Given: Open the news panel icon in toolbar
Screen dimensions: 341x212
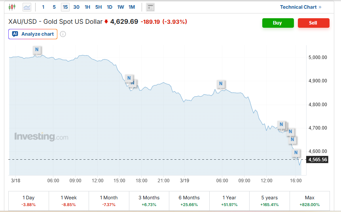Looking at the screenshot, I should (150, 7).
